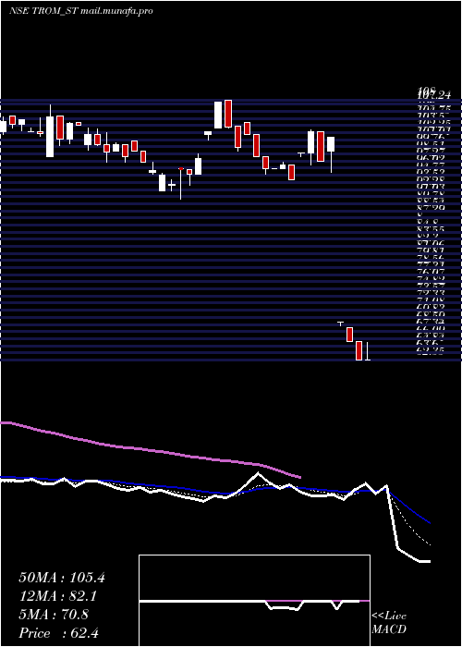Click inside the MACD indicator panel

click(254, 601)
